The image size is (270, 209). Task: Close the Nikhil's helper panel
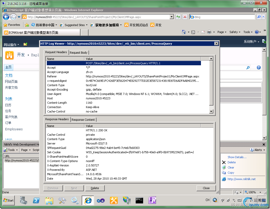(x=264, y=144)
